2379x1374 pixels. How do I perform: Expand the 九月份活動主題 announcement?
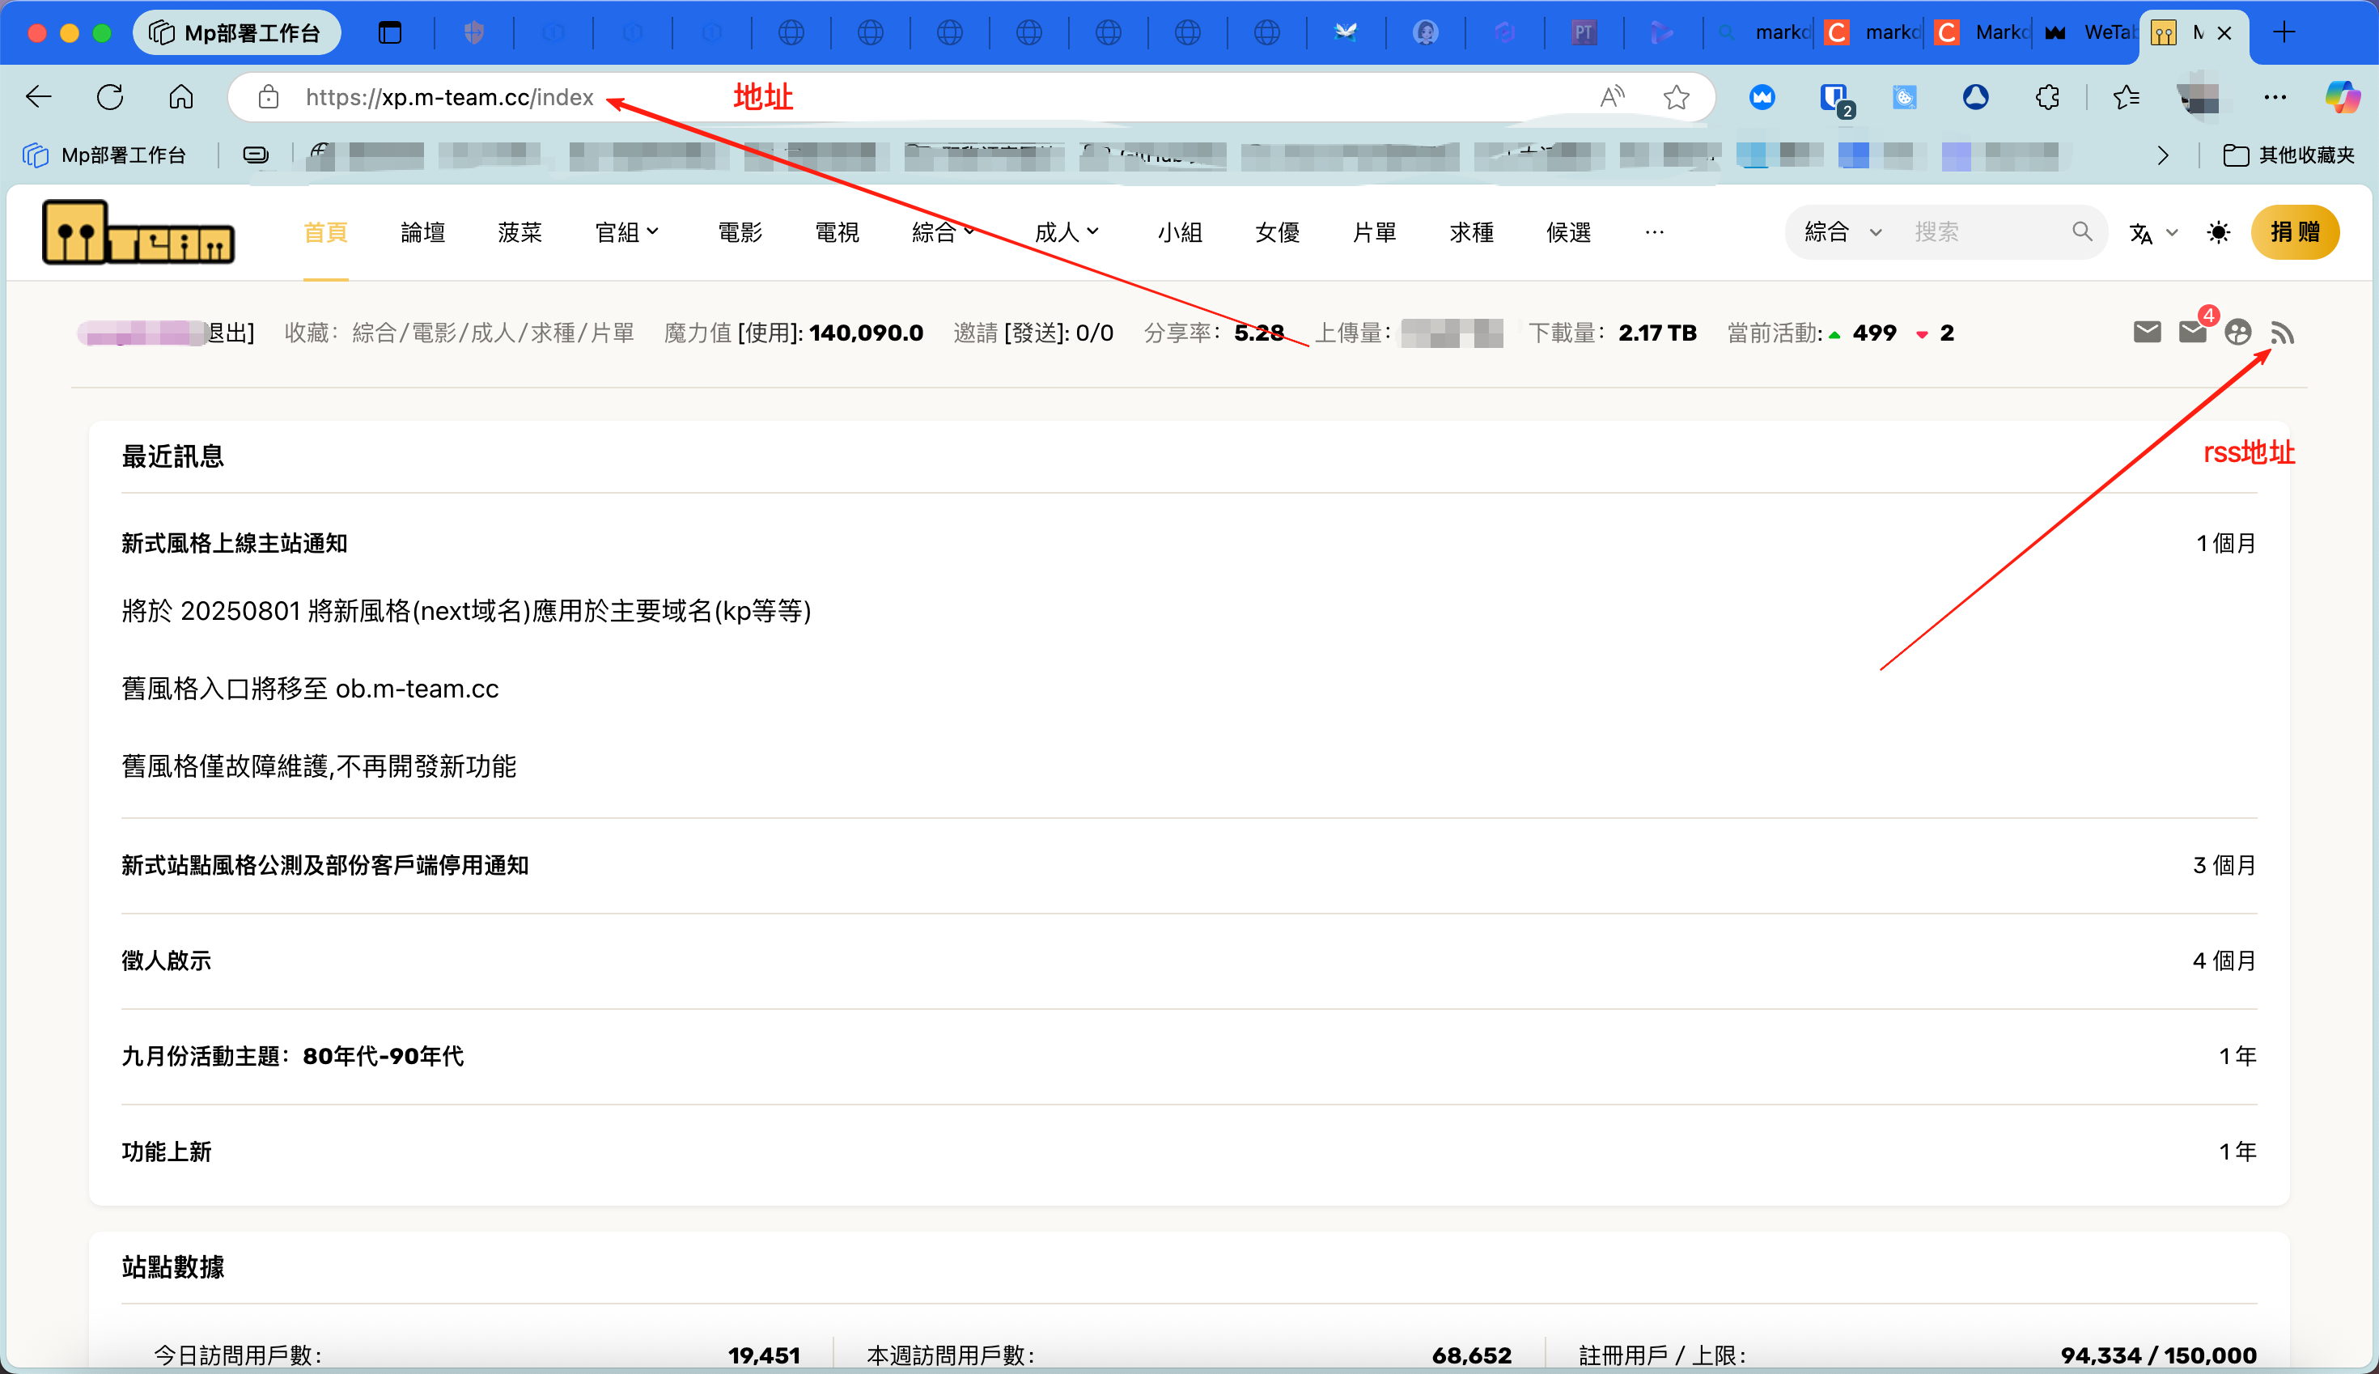click(x=1189, y=1056)
